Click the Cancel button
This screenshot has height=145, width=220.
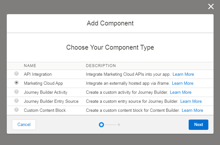click(24, 125)
